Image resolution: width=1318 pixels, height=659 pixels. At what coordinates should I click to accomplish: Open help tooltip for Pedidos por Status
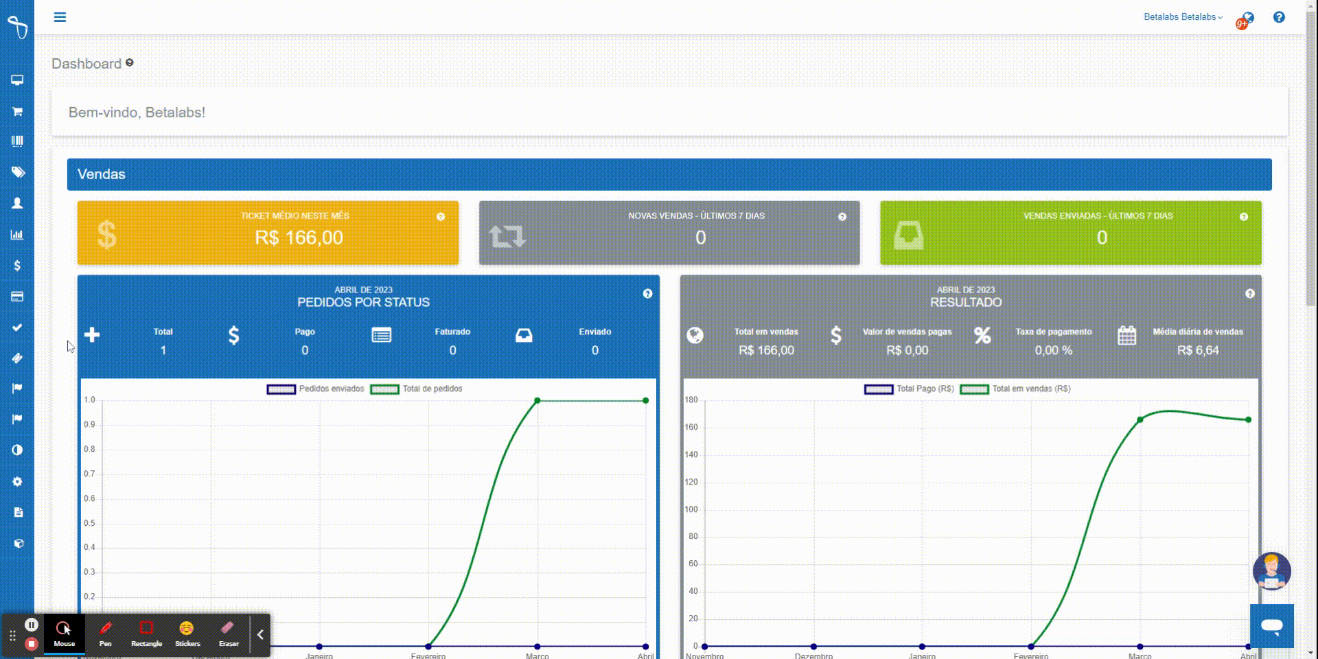647,294
